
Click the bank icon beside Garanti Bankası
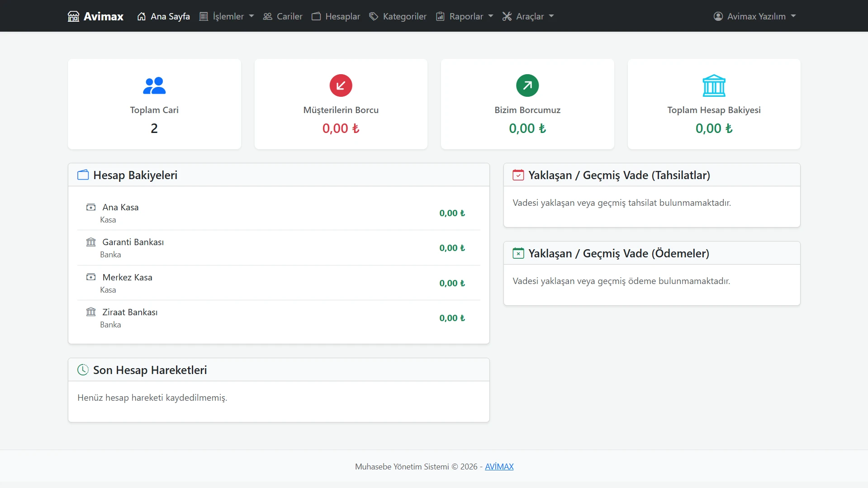(x=91, y=242)
